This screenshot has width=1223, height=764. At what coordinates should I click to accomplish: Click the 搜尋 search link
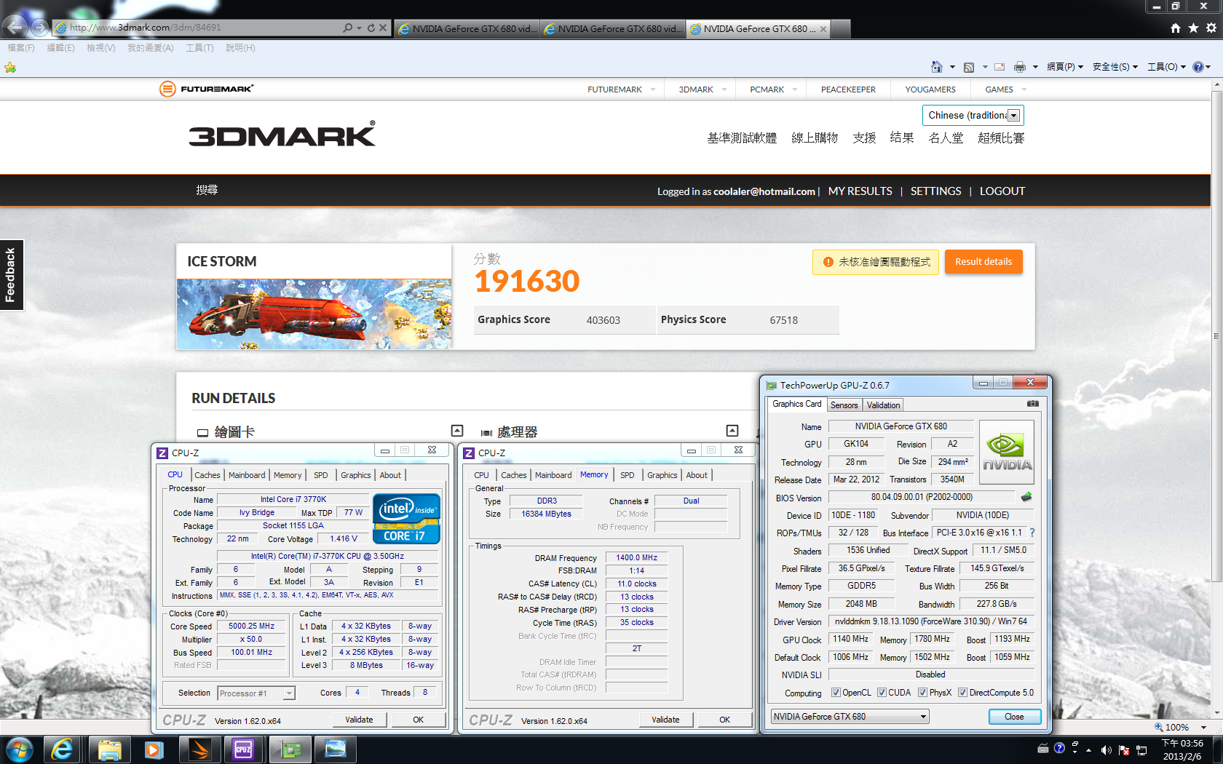(207, 190)
